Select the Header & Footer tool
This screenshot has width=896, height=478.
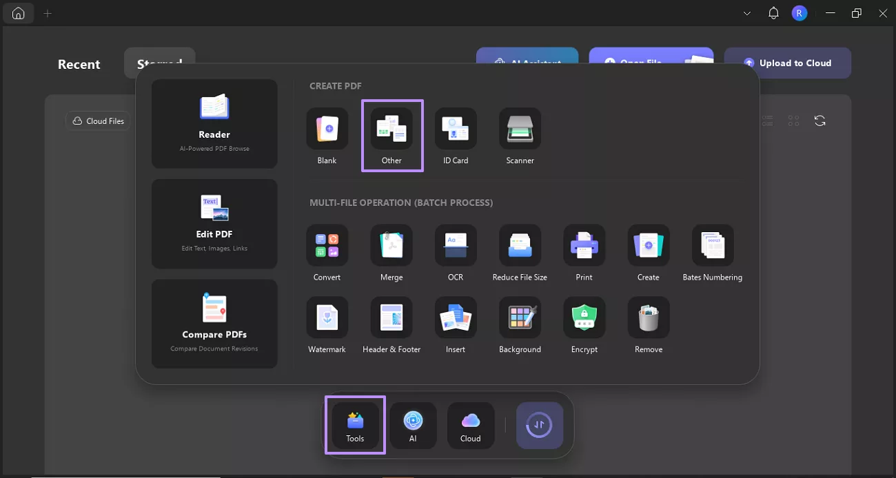[x=391, y=325]
